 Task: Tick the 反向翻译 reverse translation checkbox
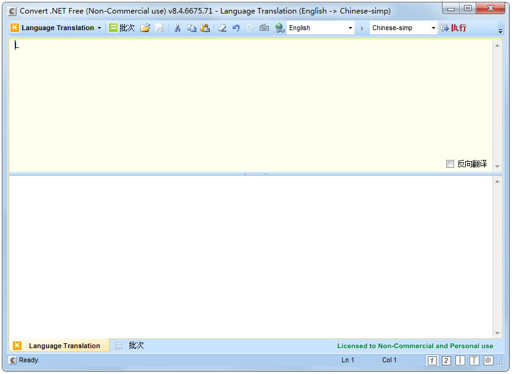[450, 164]
